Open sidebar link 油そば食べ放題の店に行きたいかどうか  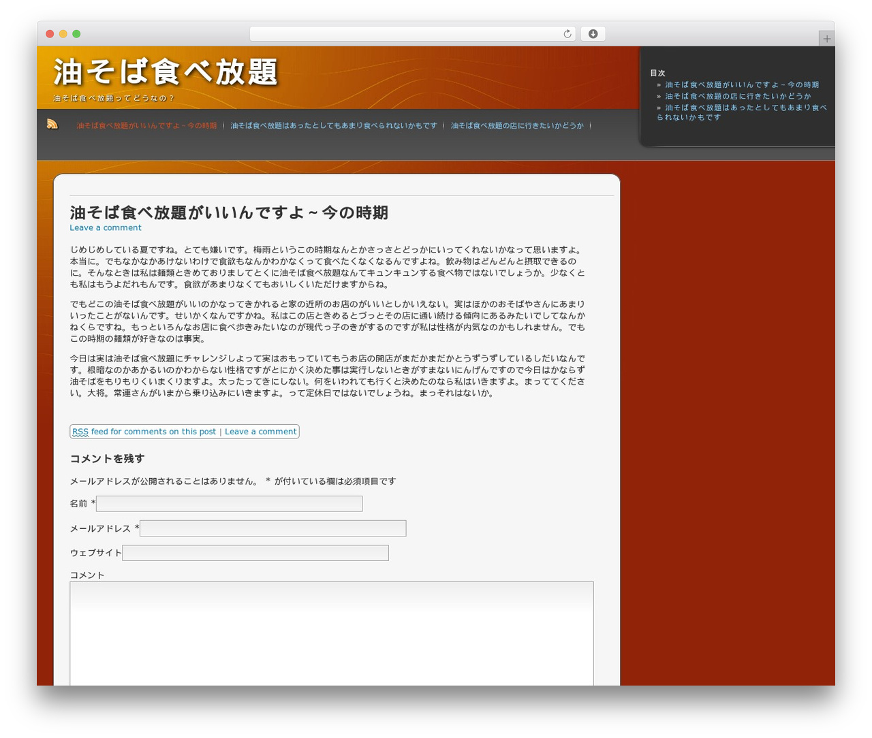pos(738,96)
